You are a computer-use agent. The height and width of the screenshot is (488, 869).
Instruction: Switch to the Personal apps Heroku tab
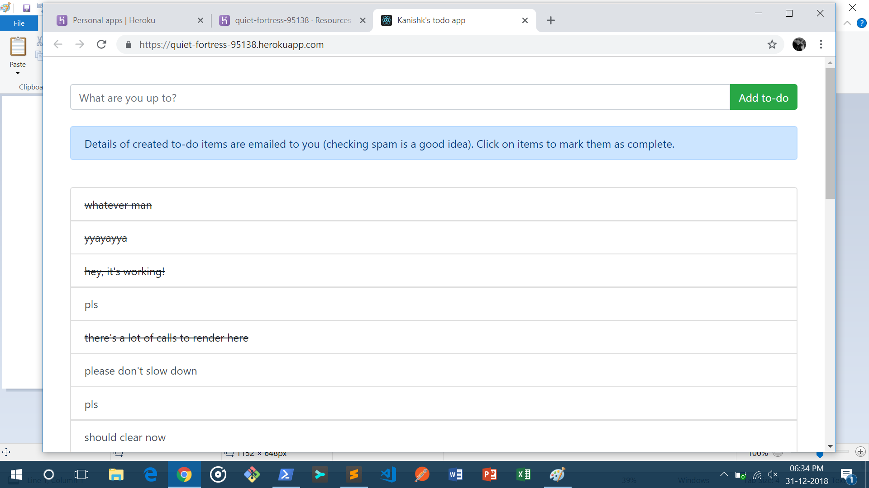[114, 20]
